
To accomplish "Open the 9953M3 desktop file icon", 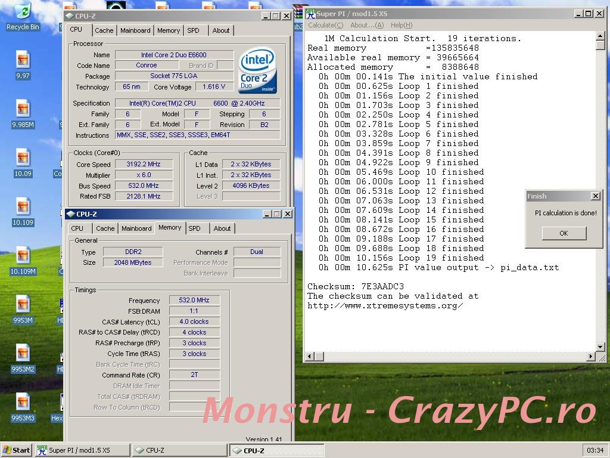I will click(23, 407).
